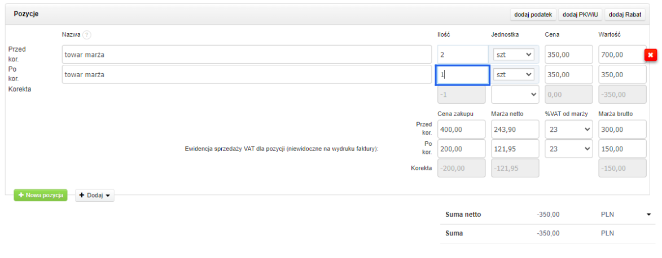Image resolution: width=662 pixels, height=258 pixels.
Task: Click the dodaj podatek button
Action: (533, 14)
